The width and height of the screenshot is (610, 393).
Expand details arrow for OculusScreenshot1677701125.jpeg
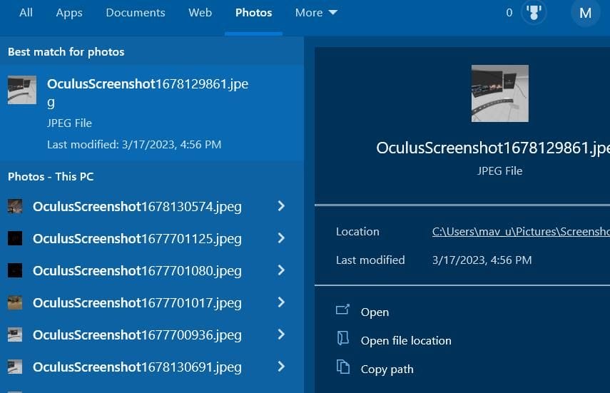coord(281,238)
